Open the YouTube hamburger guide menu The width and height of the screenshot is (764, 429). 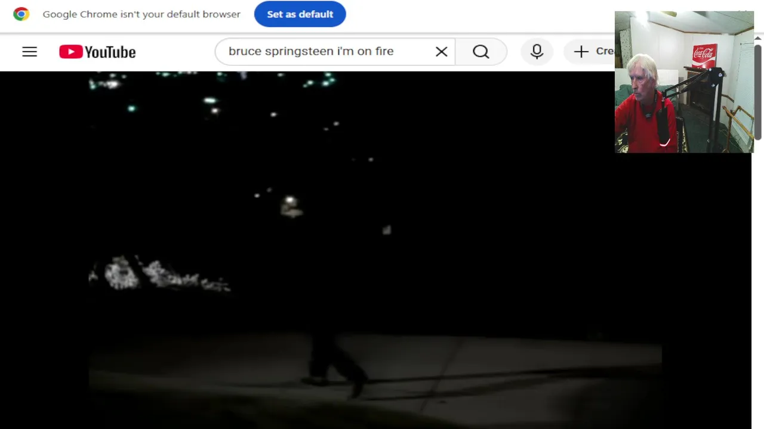click(29, 52)
